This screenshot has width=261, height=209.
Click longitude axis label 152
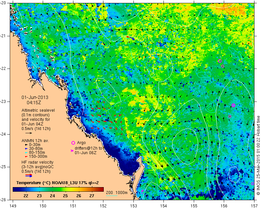tap(103, 206)
